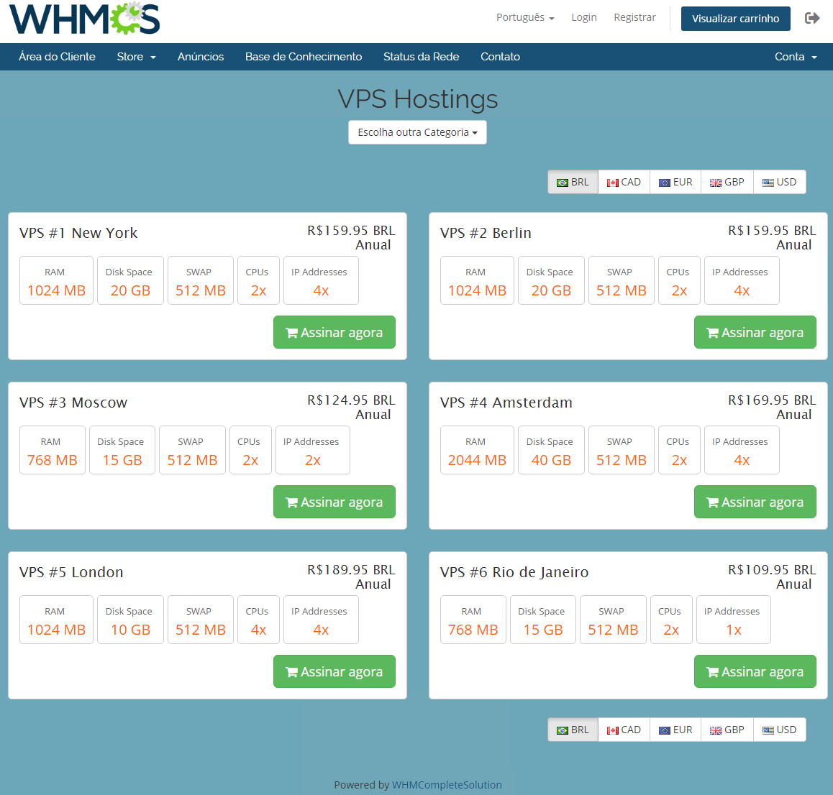Screen dimensions: 833x795
Task: Click the logout arrow icon in header
Action: click(812, 18)
